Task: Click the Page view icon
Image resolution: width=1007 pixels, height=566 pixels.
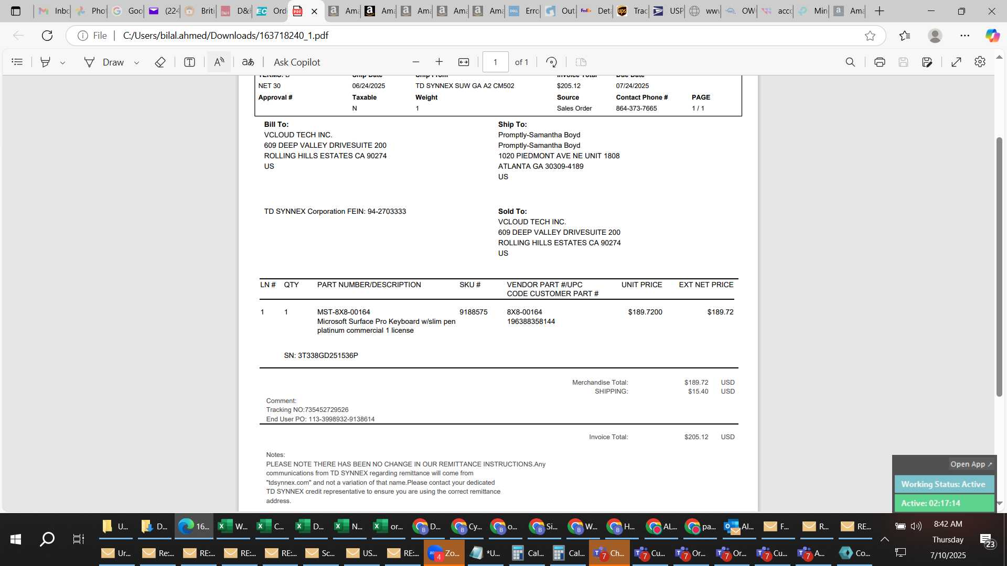Action: click(x=581, y=62)
